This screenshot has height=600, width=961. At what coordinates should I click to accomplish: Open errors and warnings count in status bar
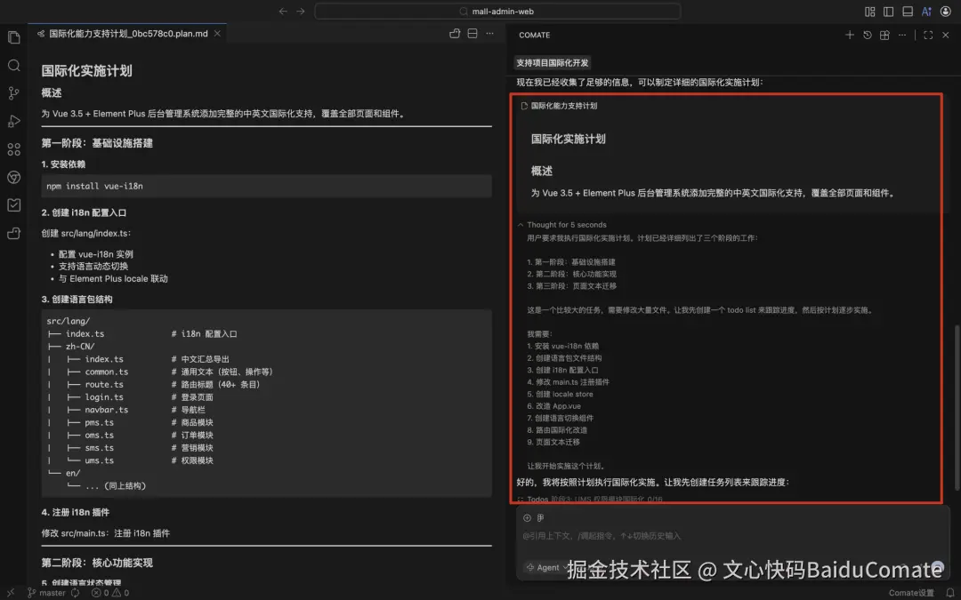110,593
